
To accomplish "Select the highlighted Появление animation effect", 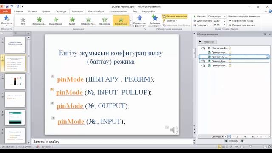I will (121, 21).
